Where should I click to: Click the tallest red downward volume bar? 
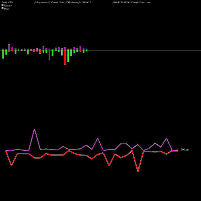(x=65, y=57)
